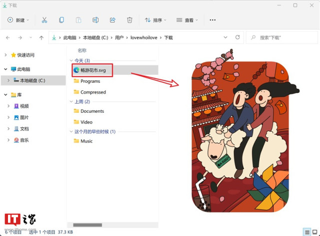Image resolution: width=320 pixels, height=236 pixels.
Task: Click the Delete trash bin icon
Action: (x=130, y=20)
